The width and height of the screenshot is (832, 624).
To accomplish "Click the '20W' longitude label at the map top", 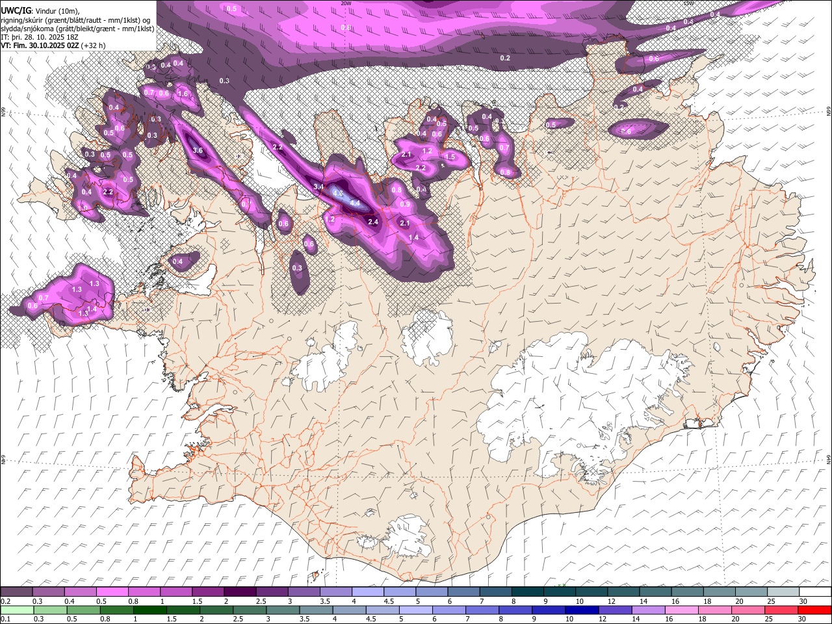I will tap(346, 3).
